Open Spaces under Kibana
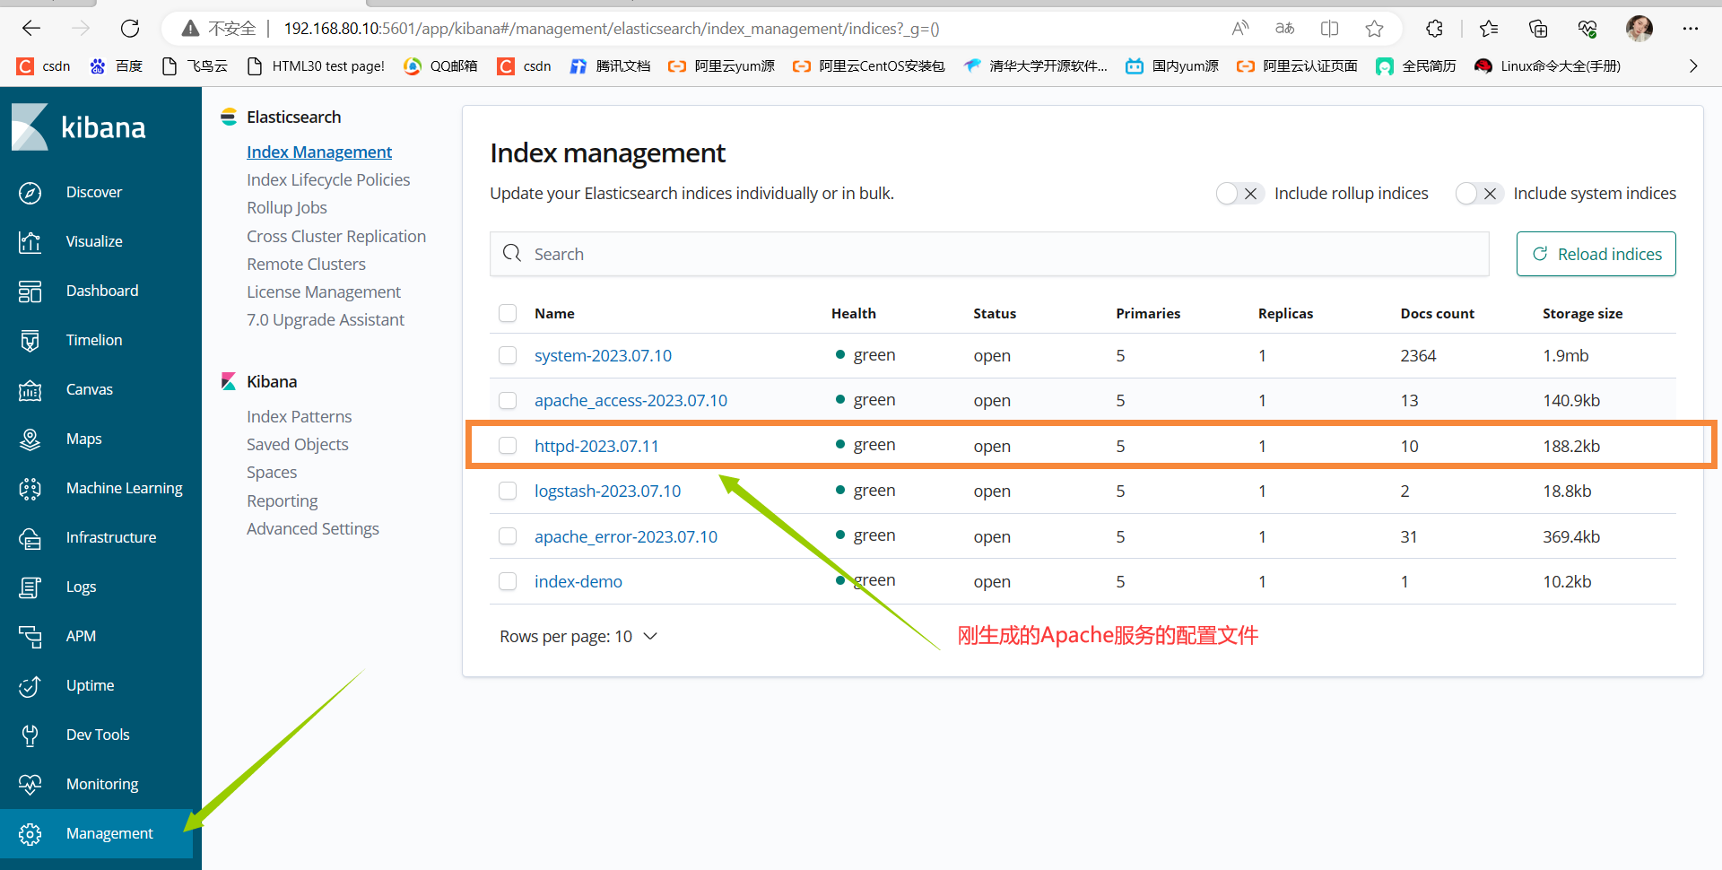Viewport: 1722px width, 870px height. pyautogui.click(x=272, y=472)
